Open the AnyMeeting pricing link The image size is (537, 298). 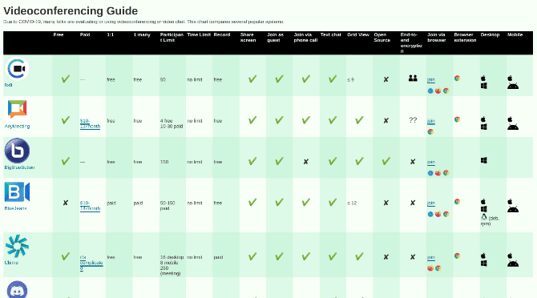click(90, 123)
